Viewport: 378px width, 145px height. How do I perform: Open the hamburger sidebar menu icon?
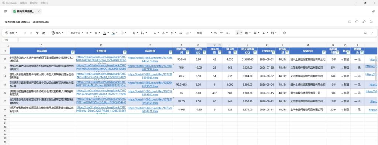point(6,11)
